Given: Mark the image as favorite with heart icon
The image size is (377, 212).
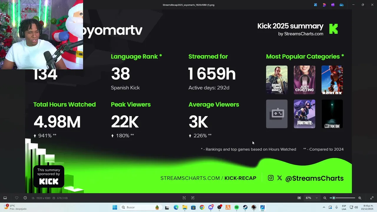Looking at the screenshot, I should (16, 198).
